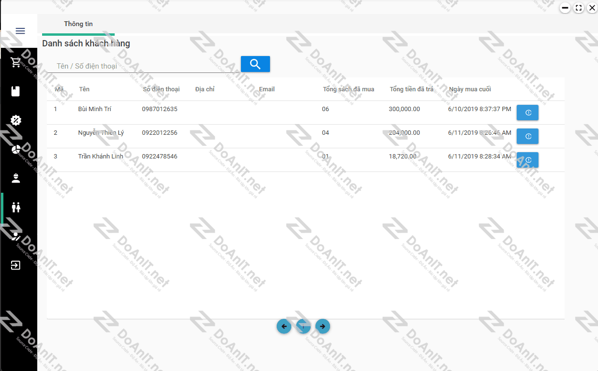Open the staff worker section icon

[x=16, y=178]
